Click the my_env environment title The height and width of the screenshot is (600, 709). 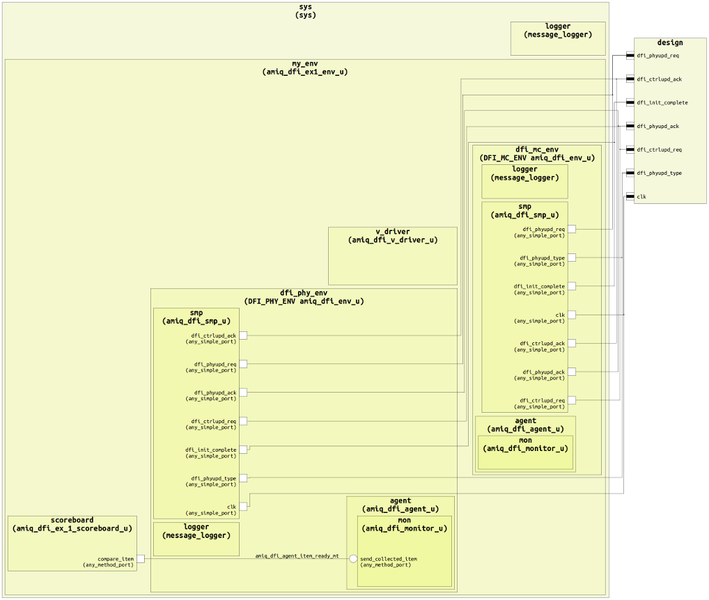[305, 67]
